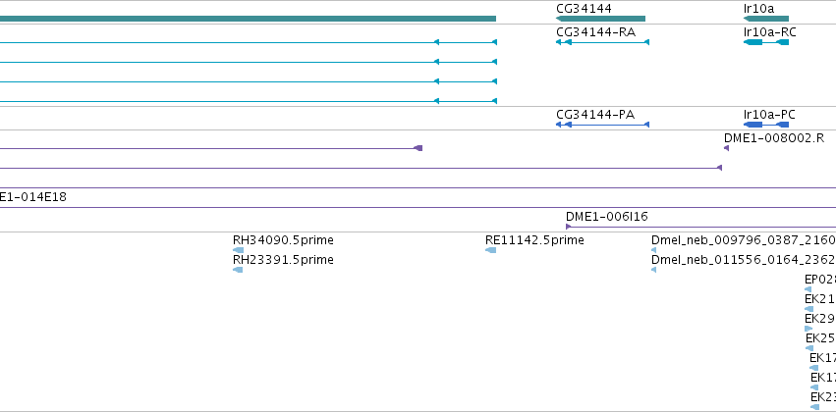Select the CG34144-RA transcript glyph
This screenshot has width=836, height=412.
tap(602, 42)
